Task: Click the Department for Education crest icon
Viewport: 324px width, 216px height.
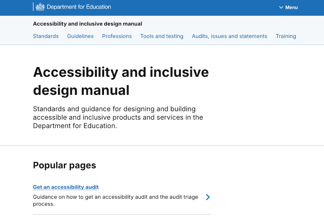Action: click(x=40, y=7)
